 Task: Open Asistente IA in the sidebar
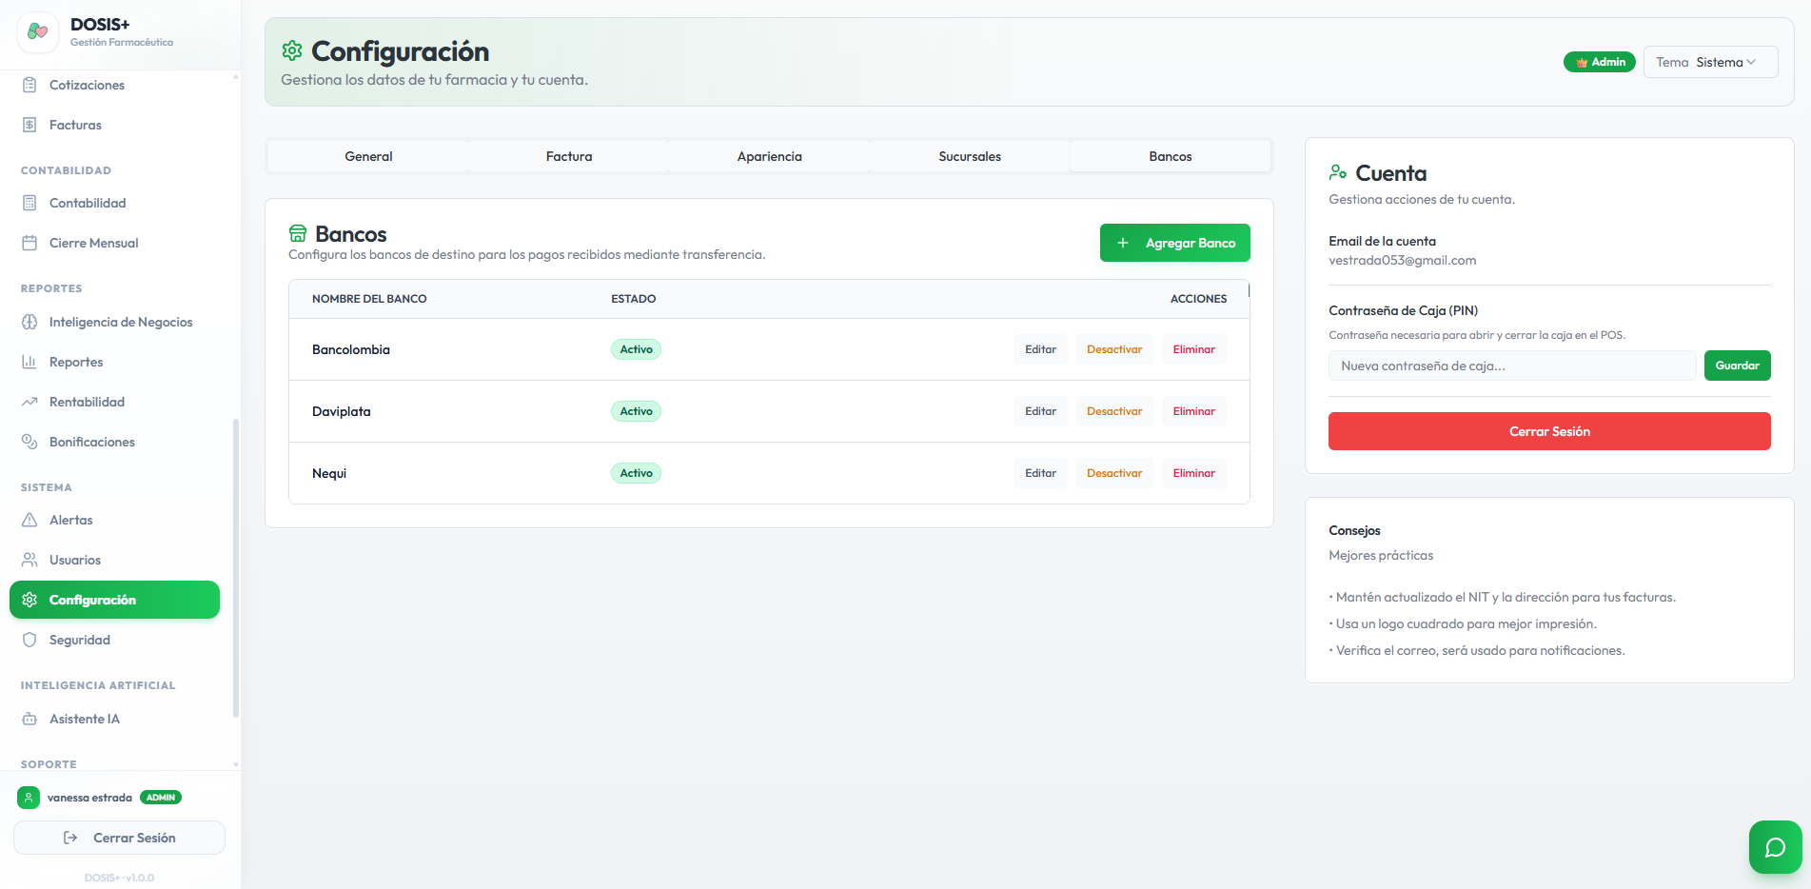tap(114, 719)
